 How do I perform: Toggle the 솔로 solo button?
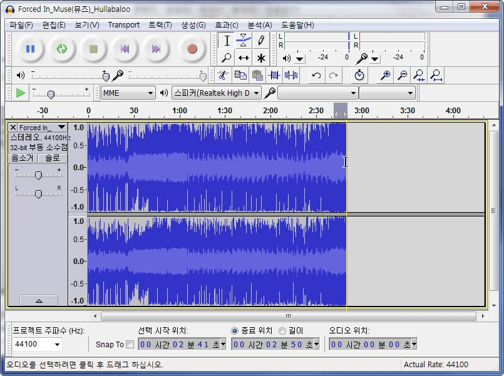[53, 158]
